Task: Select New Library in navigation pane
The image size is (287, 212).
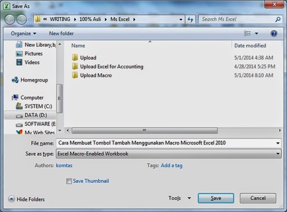Action: pos(36,45)
